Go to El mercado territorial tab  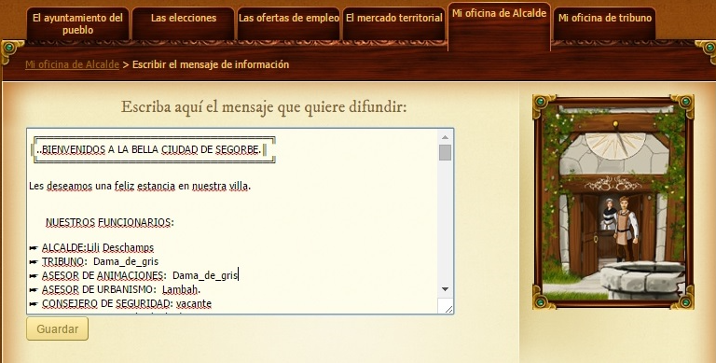394,23
